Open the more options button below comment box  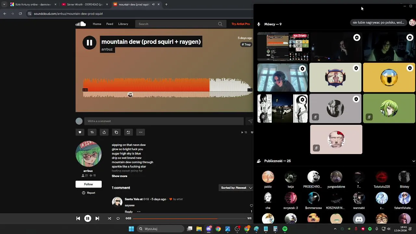click(x=141, y=132)
